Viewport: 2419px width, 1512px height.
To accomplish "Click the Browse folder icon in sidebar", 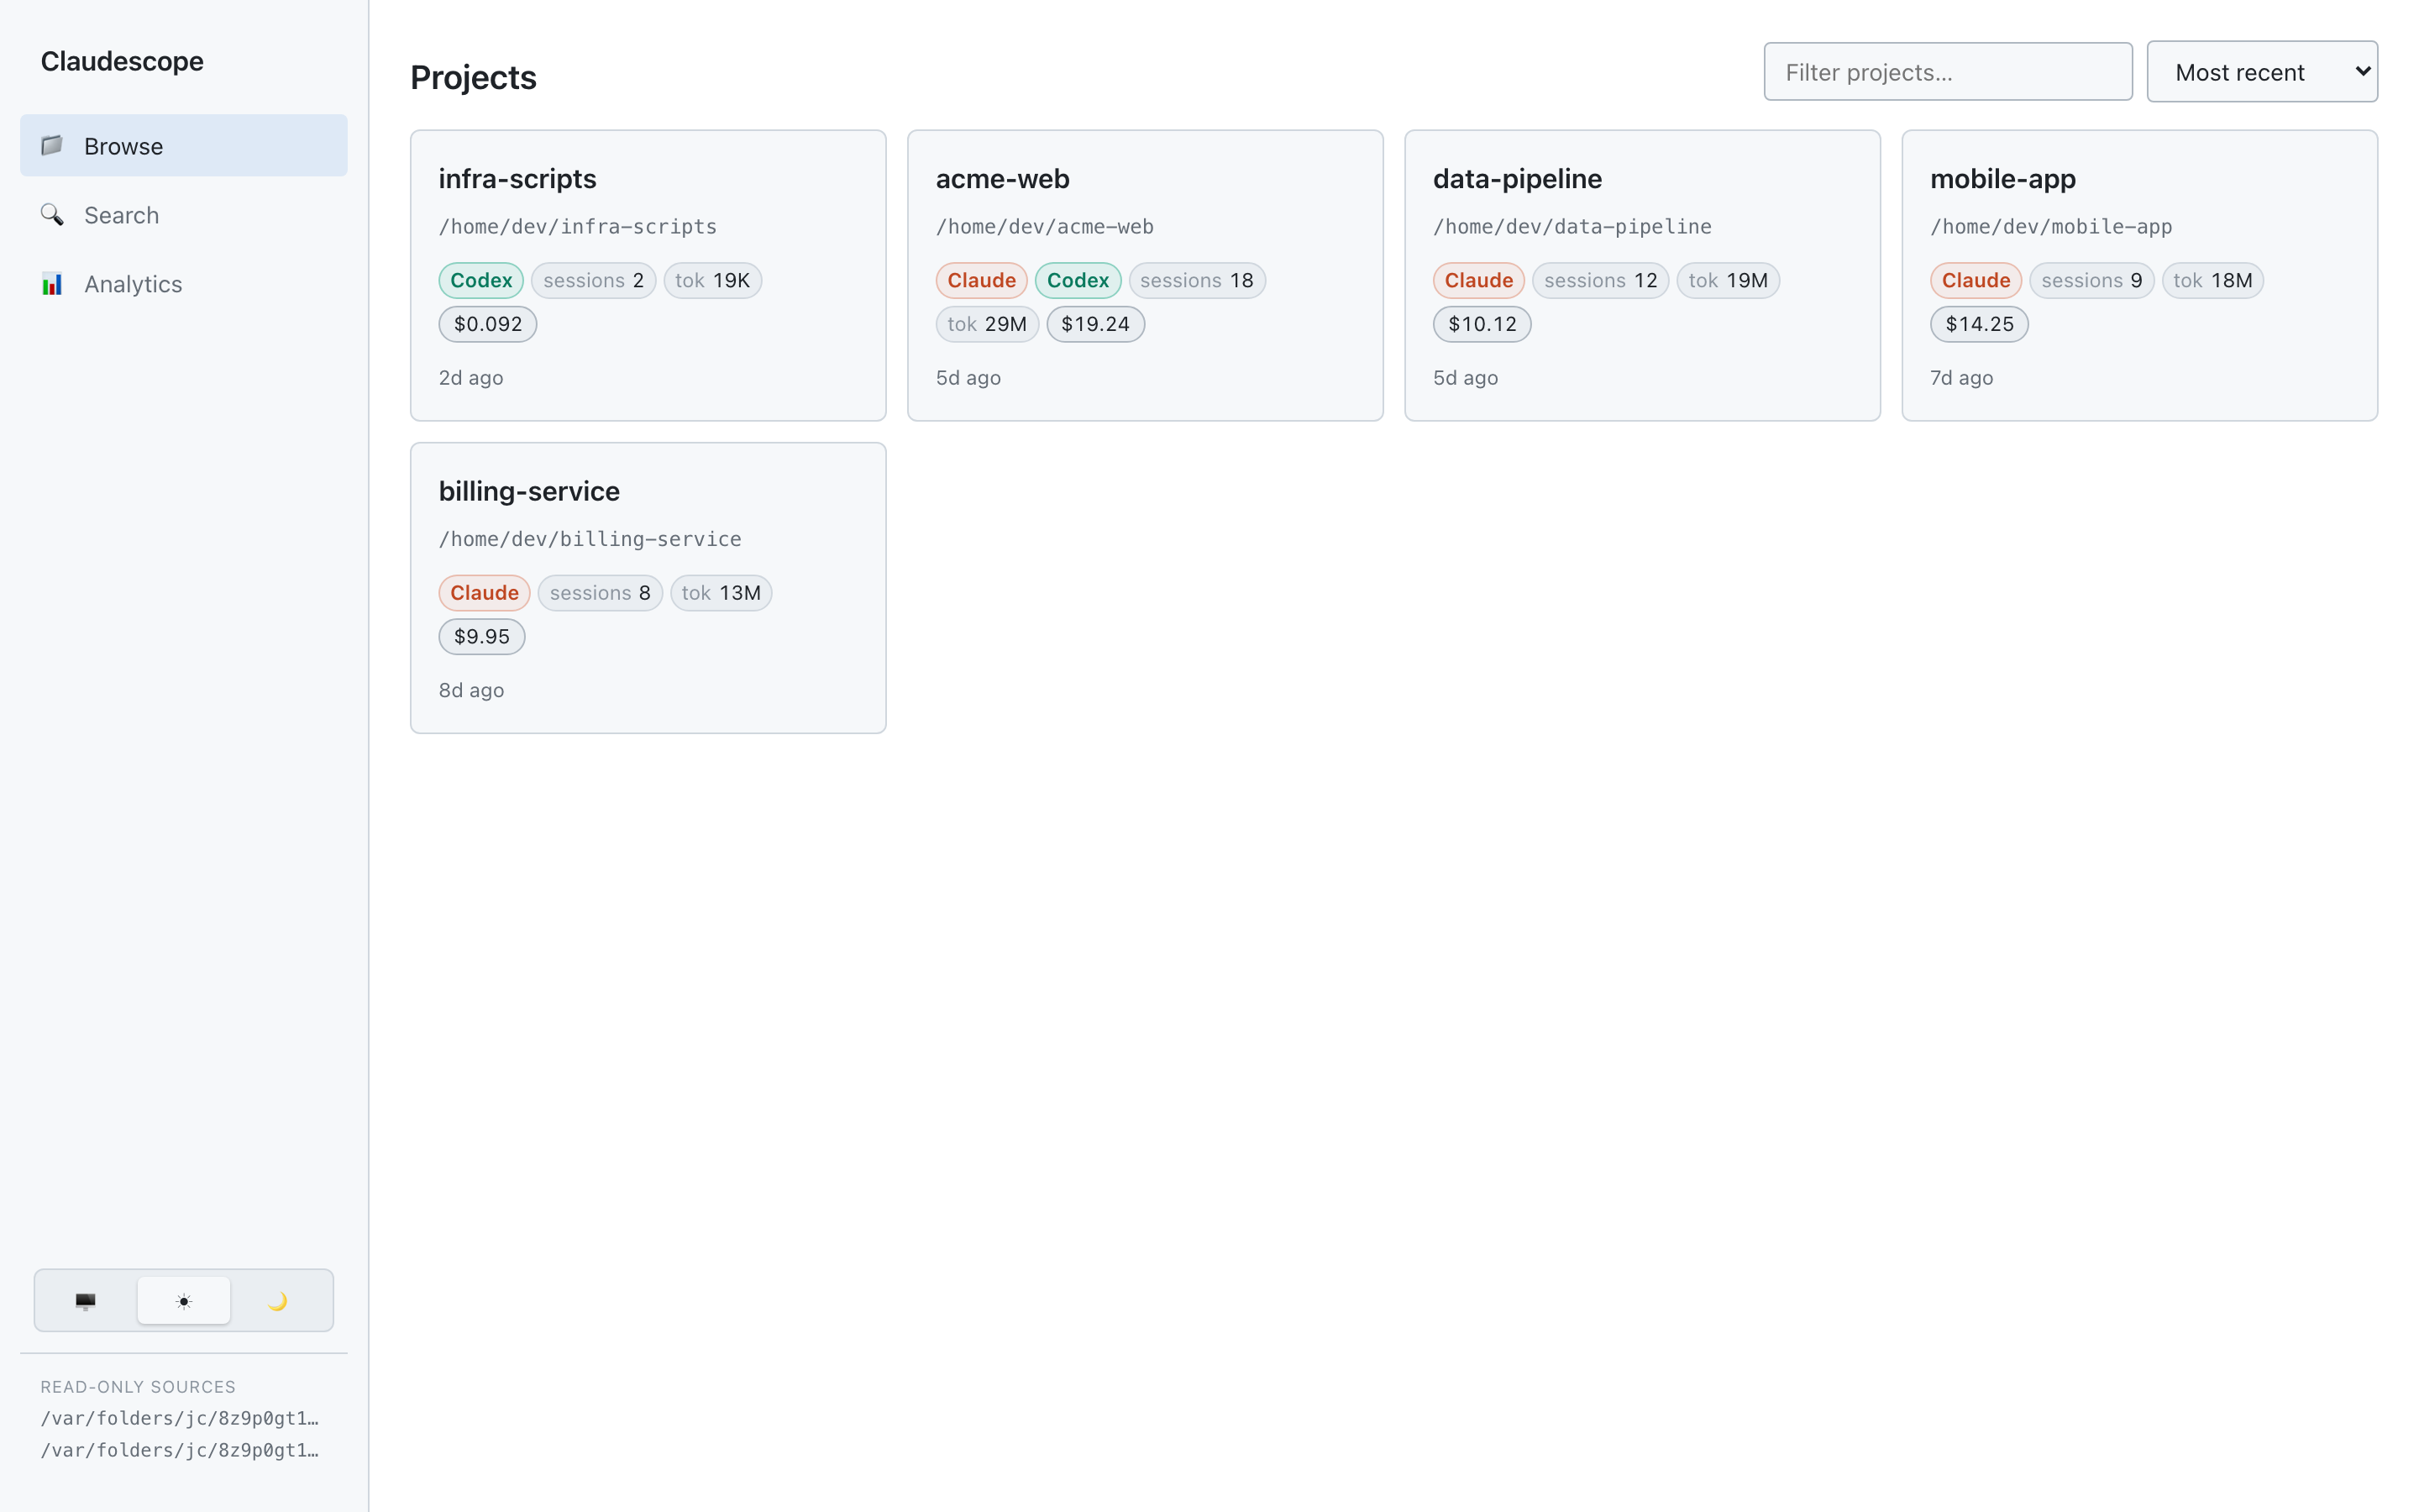I will click(52, 146).
